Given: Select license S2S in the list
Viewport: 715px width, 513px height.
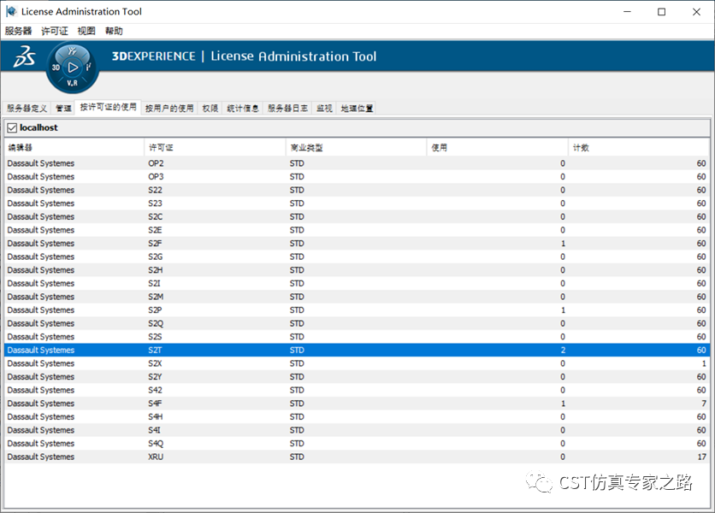Looking at the screenshot, I should coord(357,337).
